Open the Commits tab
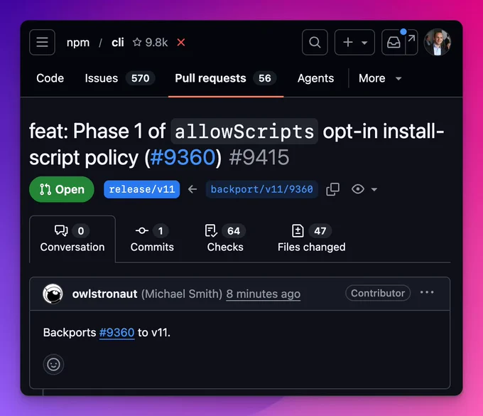This screenshot has height=416, width=483. [152, 239]
